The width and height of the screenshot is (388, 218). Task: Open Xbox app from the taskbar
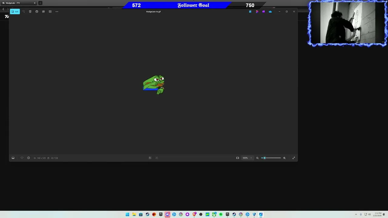coord(214,214)
